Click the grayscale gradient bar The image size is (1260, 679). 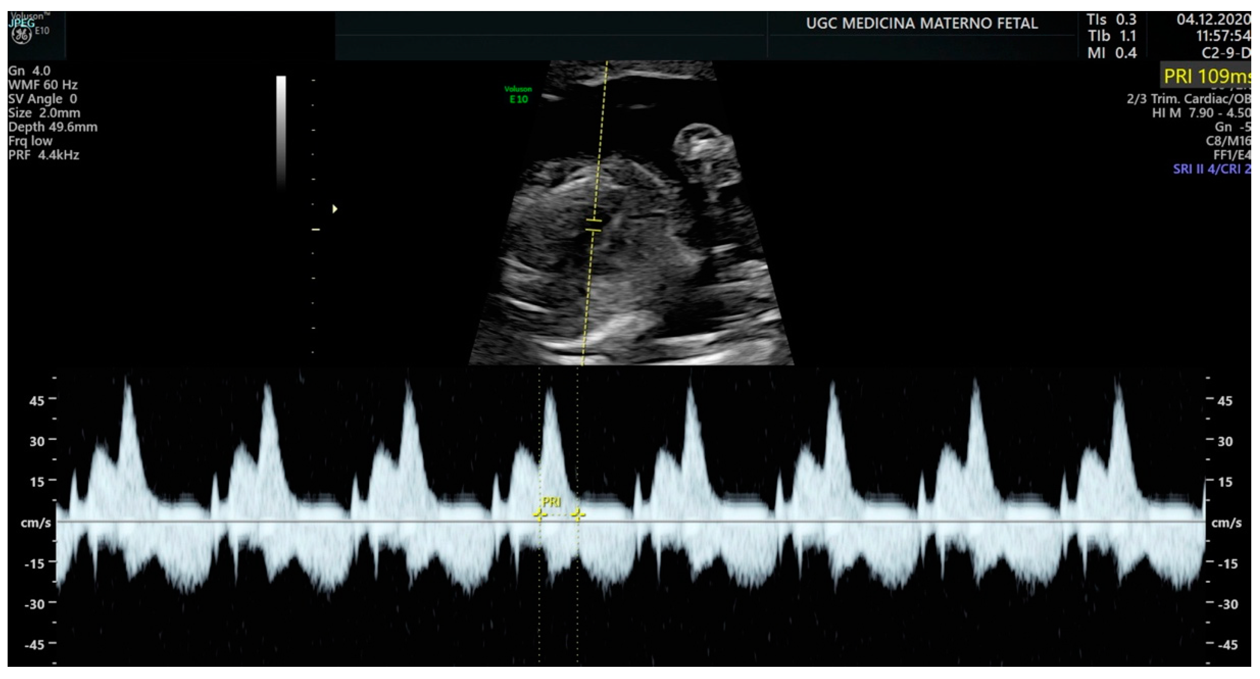coord(281,132)
